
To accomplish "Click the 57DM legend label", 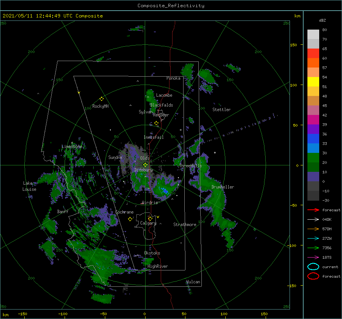I will tap(327, 229).
